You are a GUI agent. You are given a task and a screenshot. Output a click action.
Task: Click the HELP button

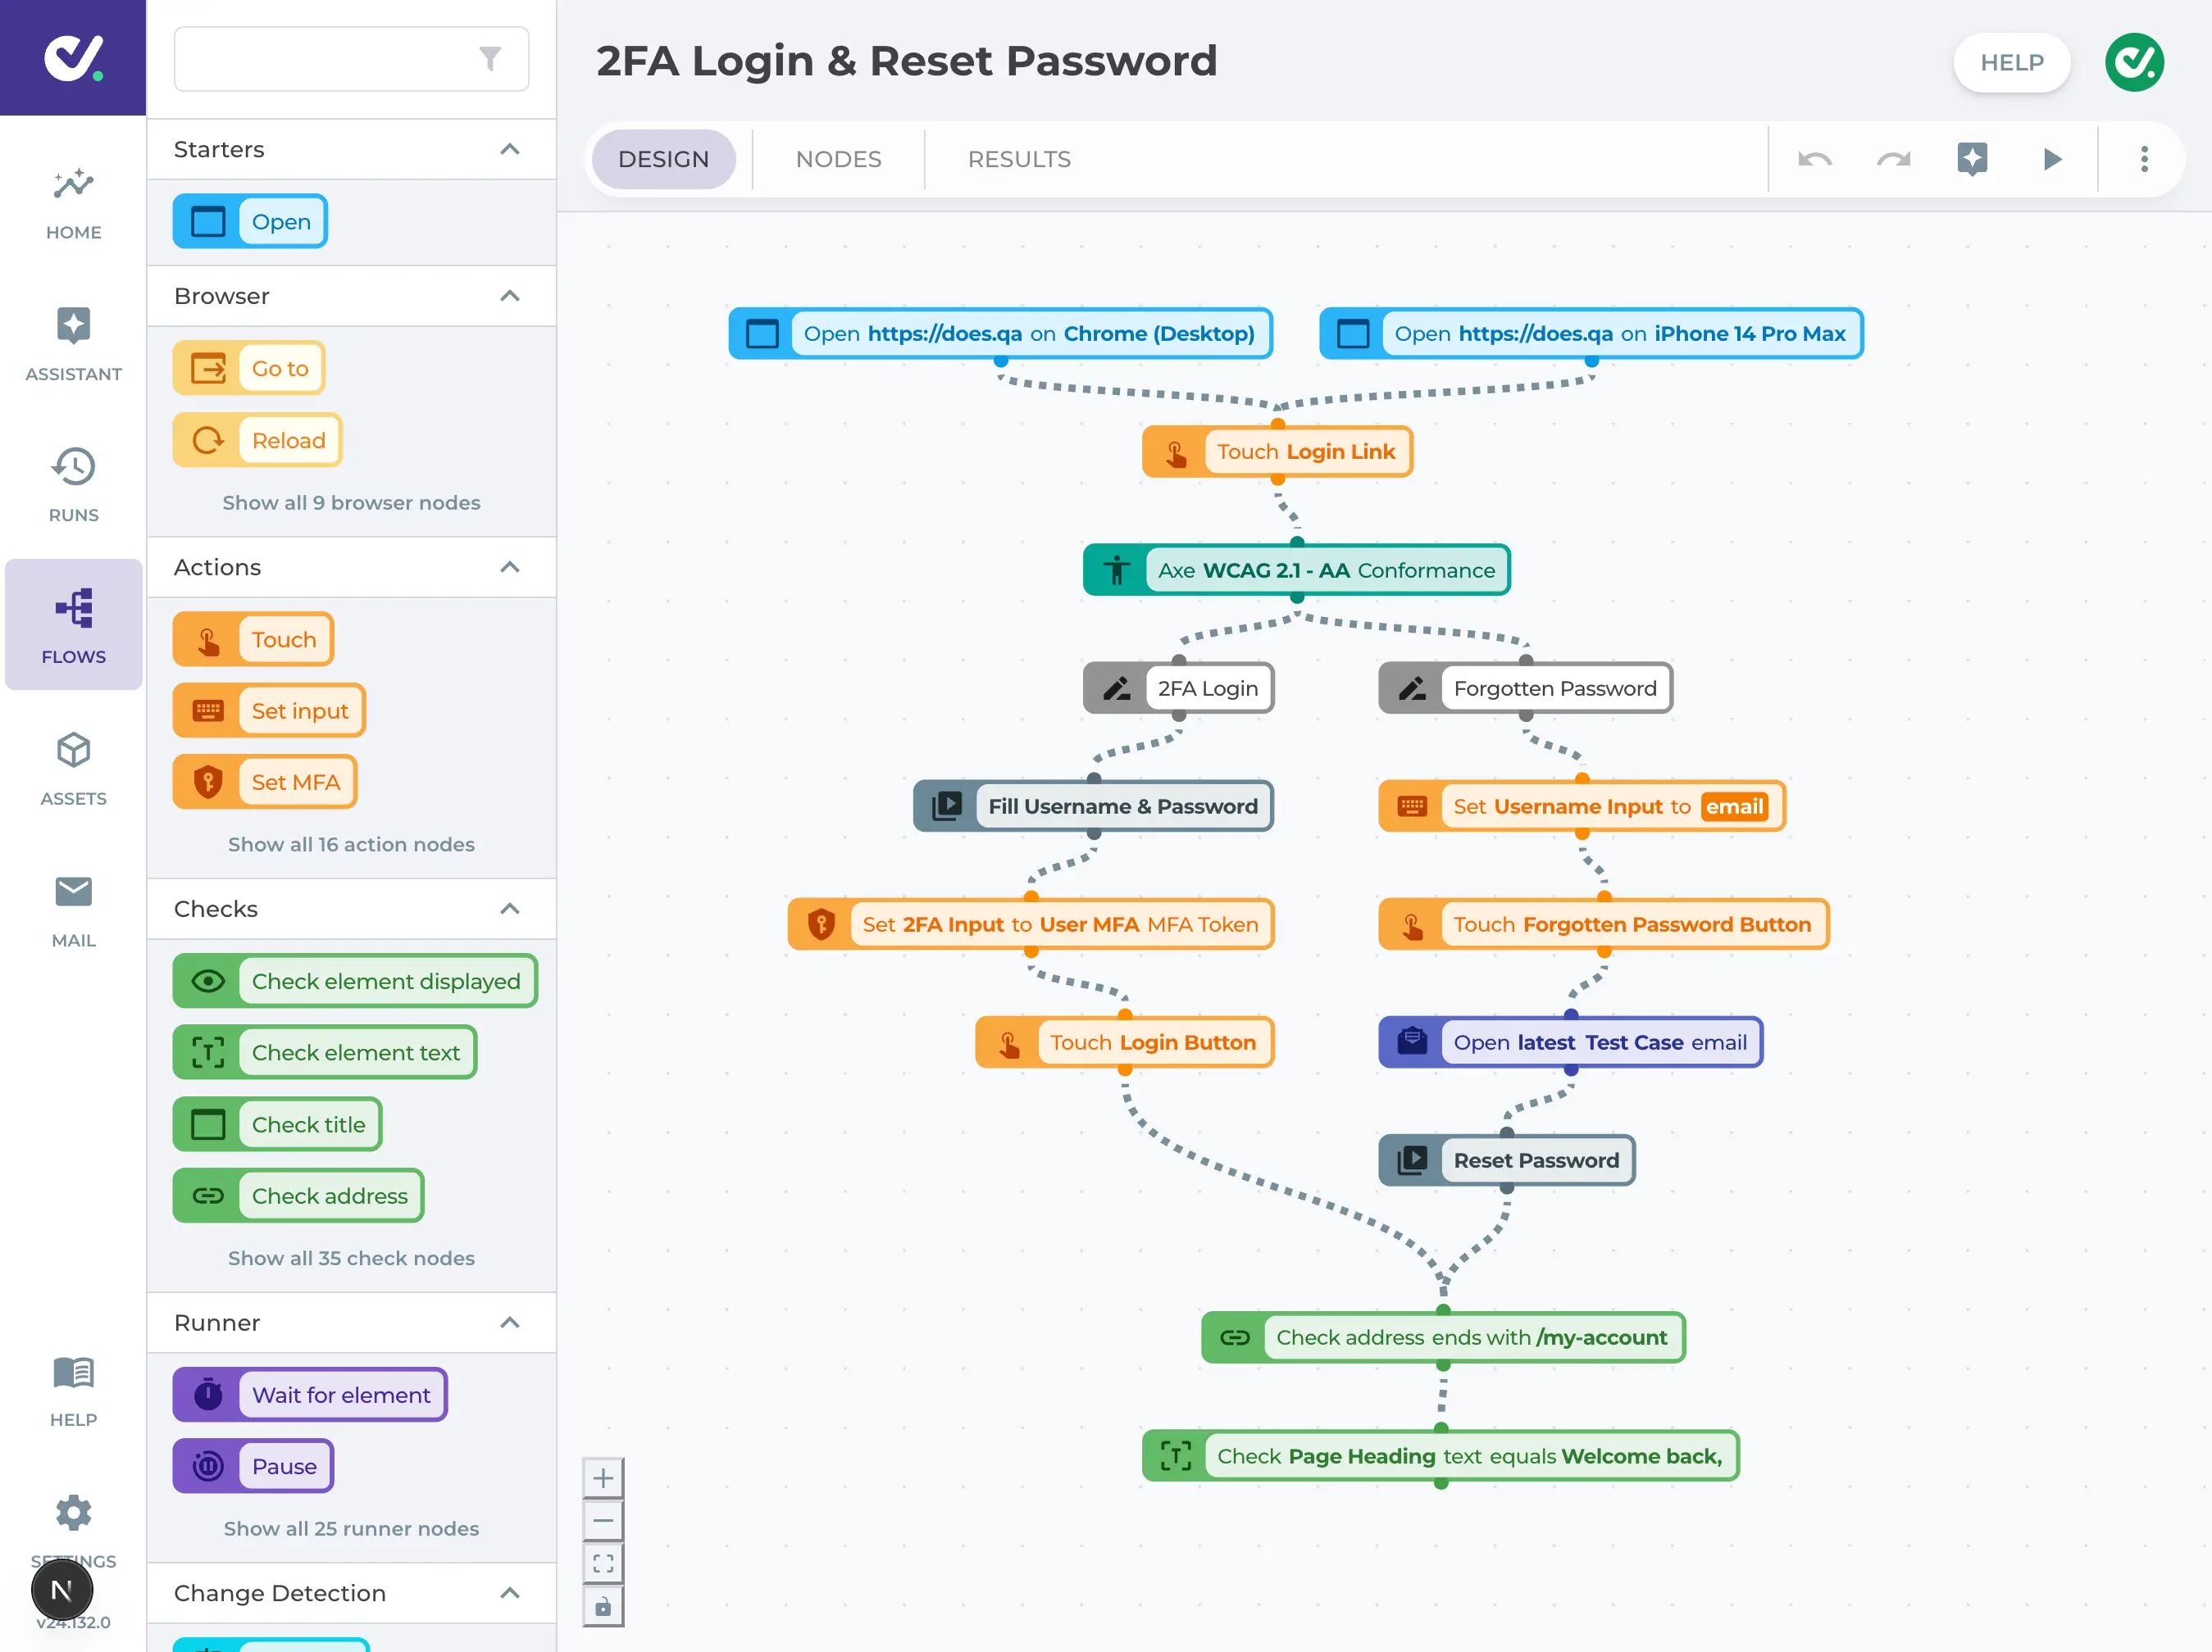click(x=2012, y=62)
